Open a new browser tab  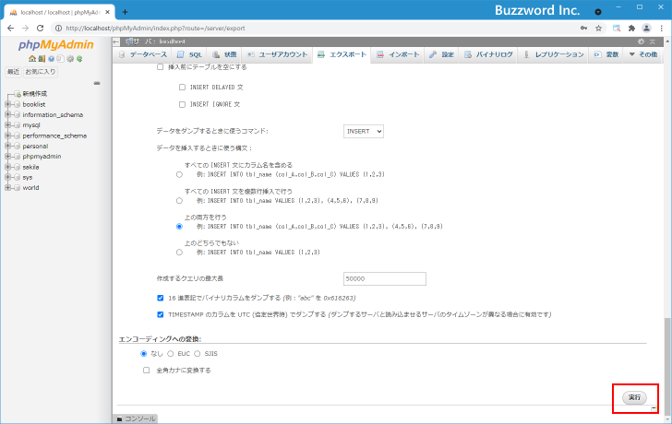point(125,12)
